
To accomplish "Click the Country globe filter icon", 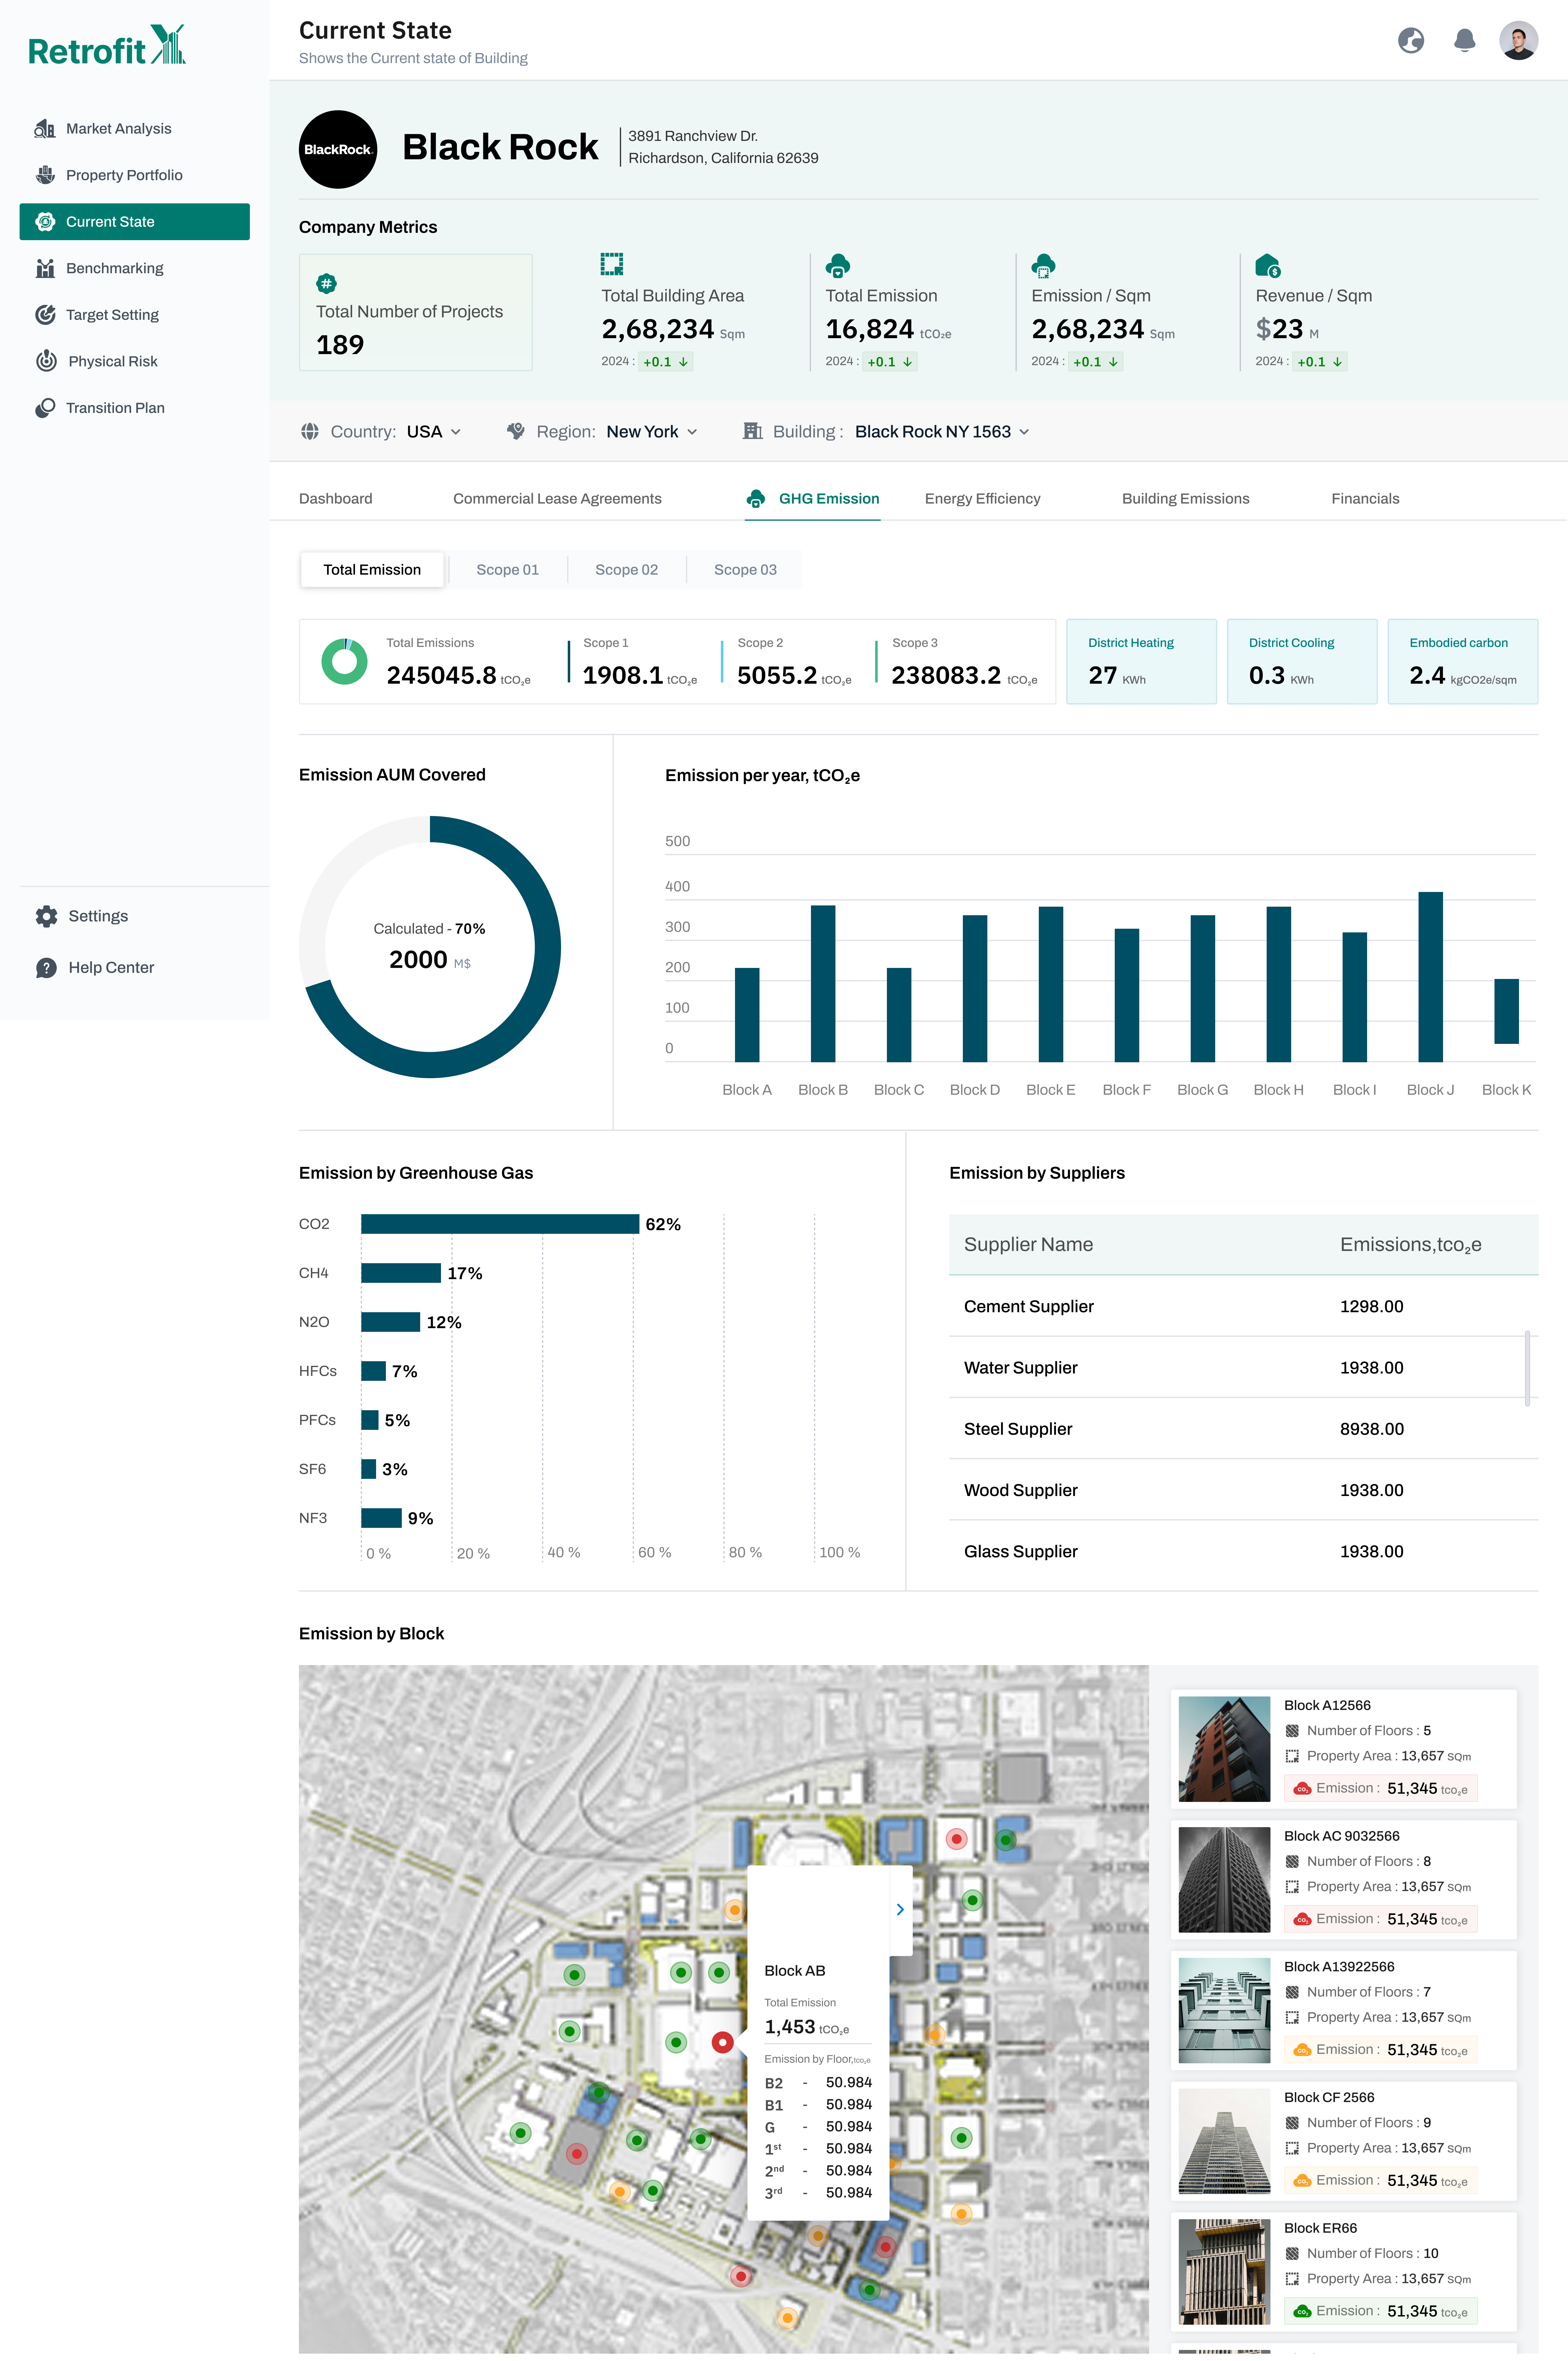I will (310, 432).
